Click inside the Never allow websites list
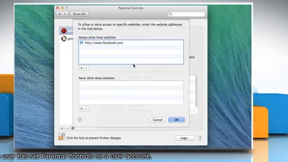The image size is (288, 162). (x=131, y=93)
